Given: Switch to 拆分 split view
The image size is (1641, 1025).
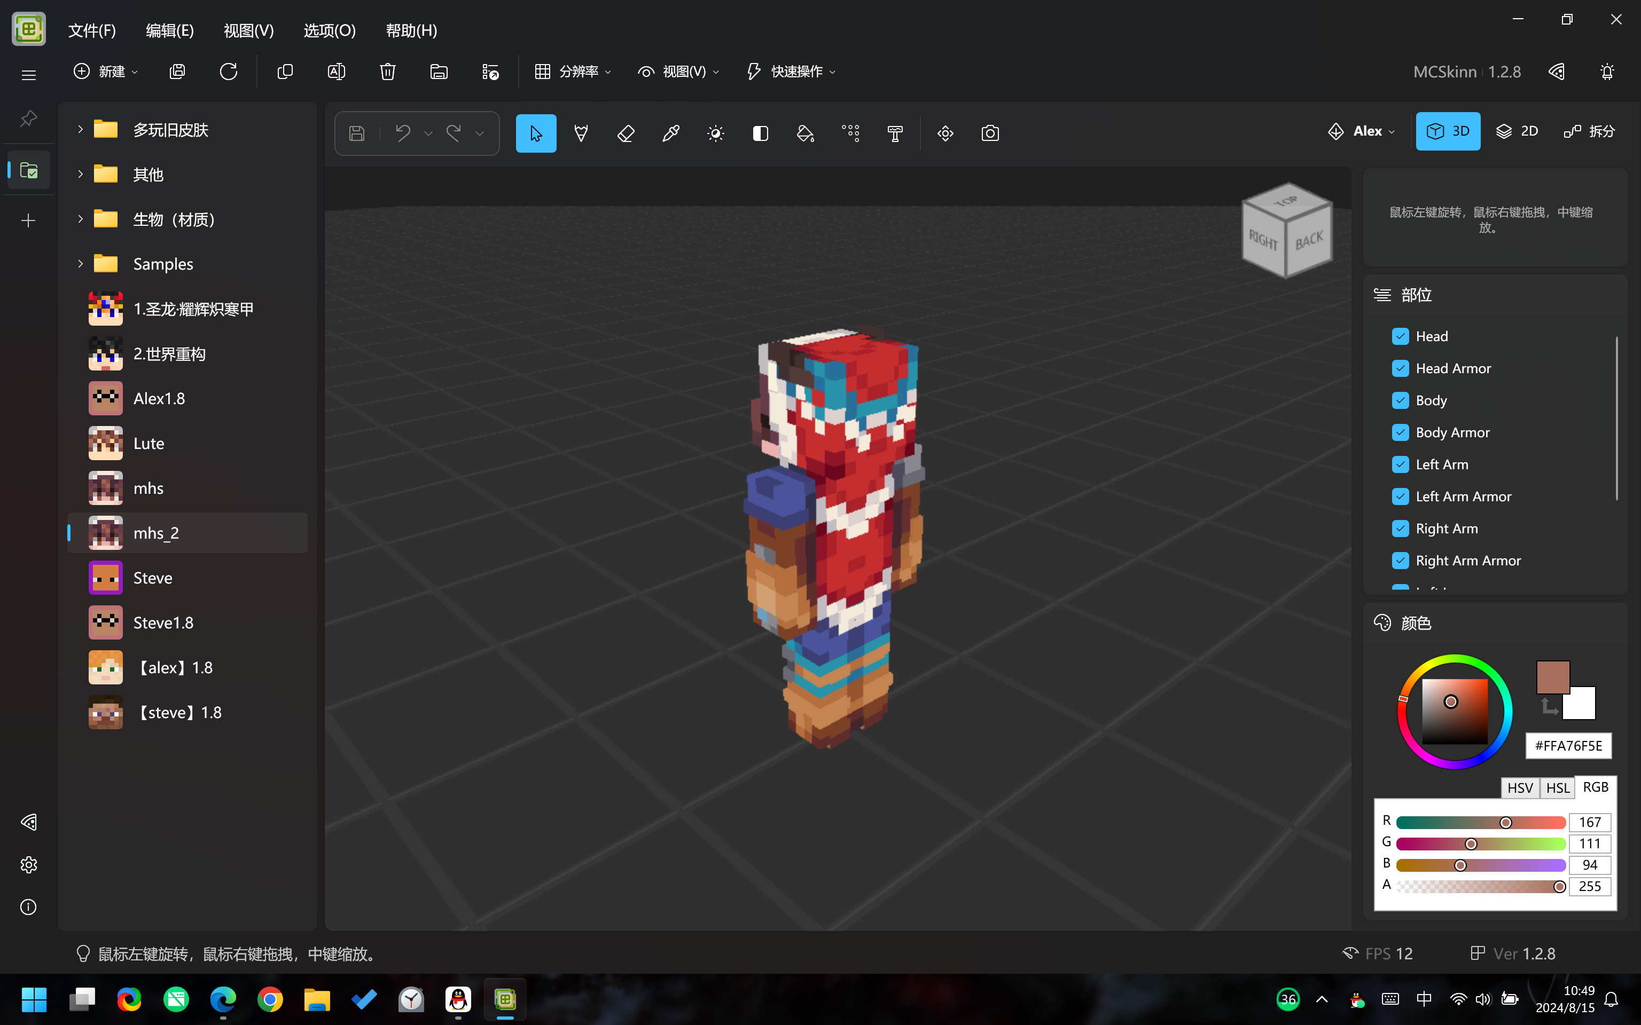Looking at the screenshot, I should tap(1590, 131).
